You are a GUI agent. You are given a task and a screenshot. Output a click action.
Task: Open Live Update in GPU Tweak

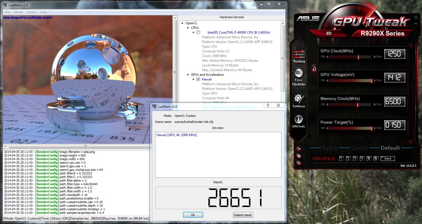[x=299, y=77]
